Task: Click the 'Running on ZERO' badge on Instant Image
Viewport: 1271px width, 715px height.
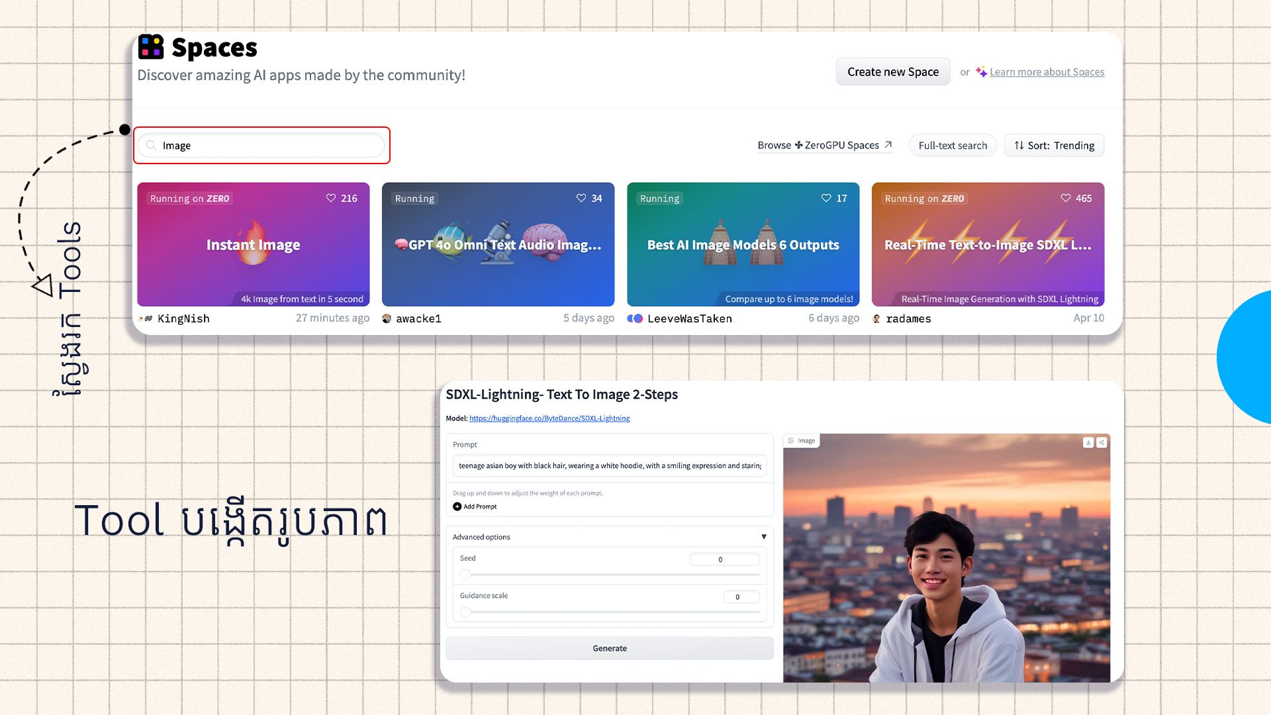Action: tap(189, 199)
